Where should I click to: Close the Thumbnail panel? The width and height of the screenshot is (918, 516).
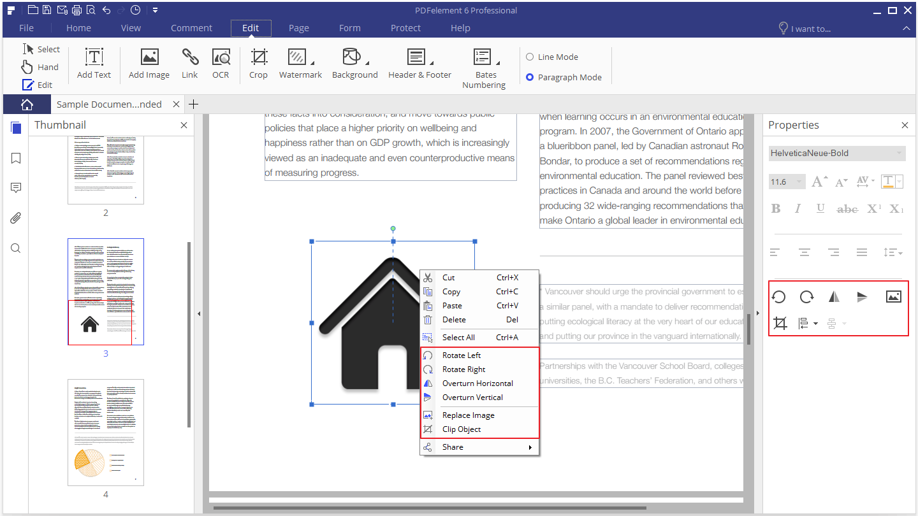(184, 125)
